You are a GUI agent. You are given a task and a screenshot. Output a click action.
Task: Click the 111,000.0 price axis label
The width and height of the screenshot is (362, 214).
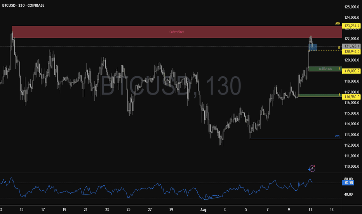[352, 156]
